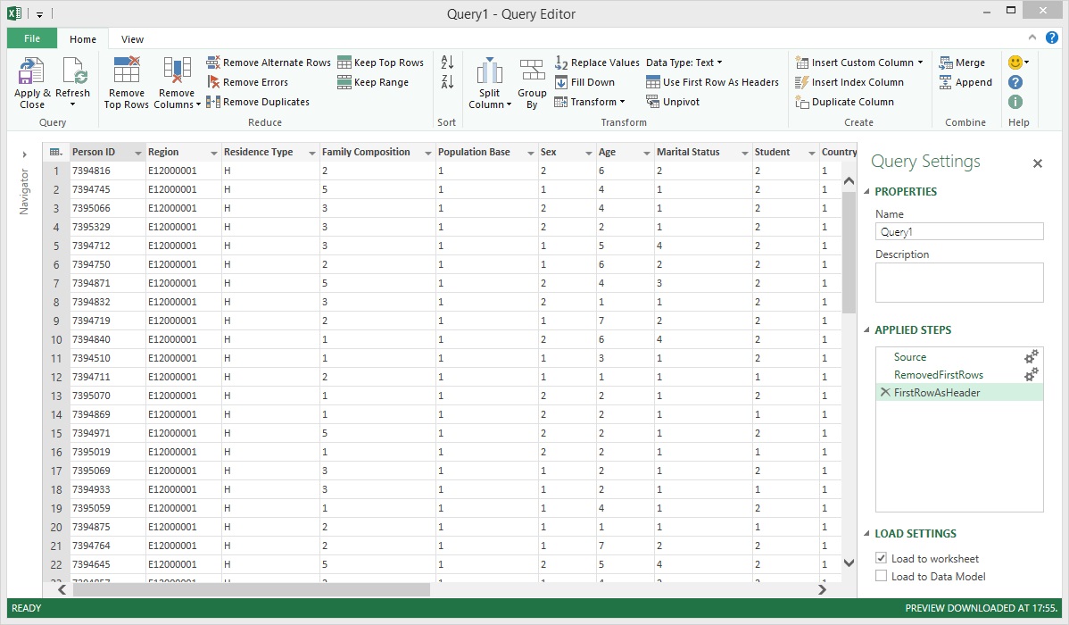Open Source step settings gear
This screenshot has height=625, width=1069.
point(1031,356)
